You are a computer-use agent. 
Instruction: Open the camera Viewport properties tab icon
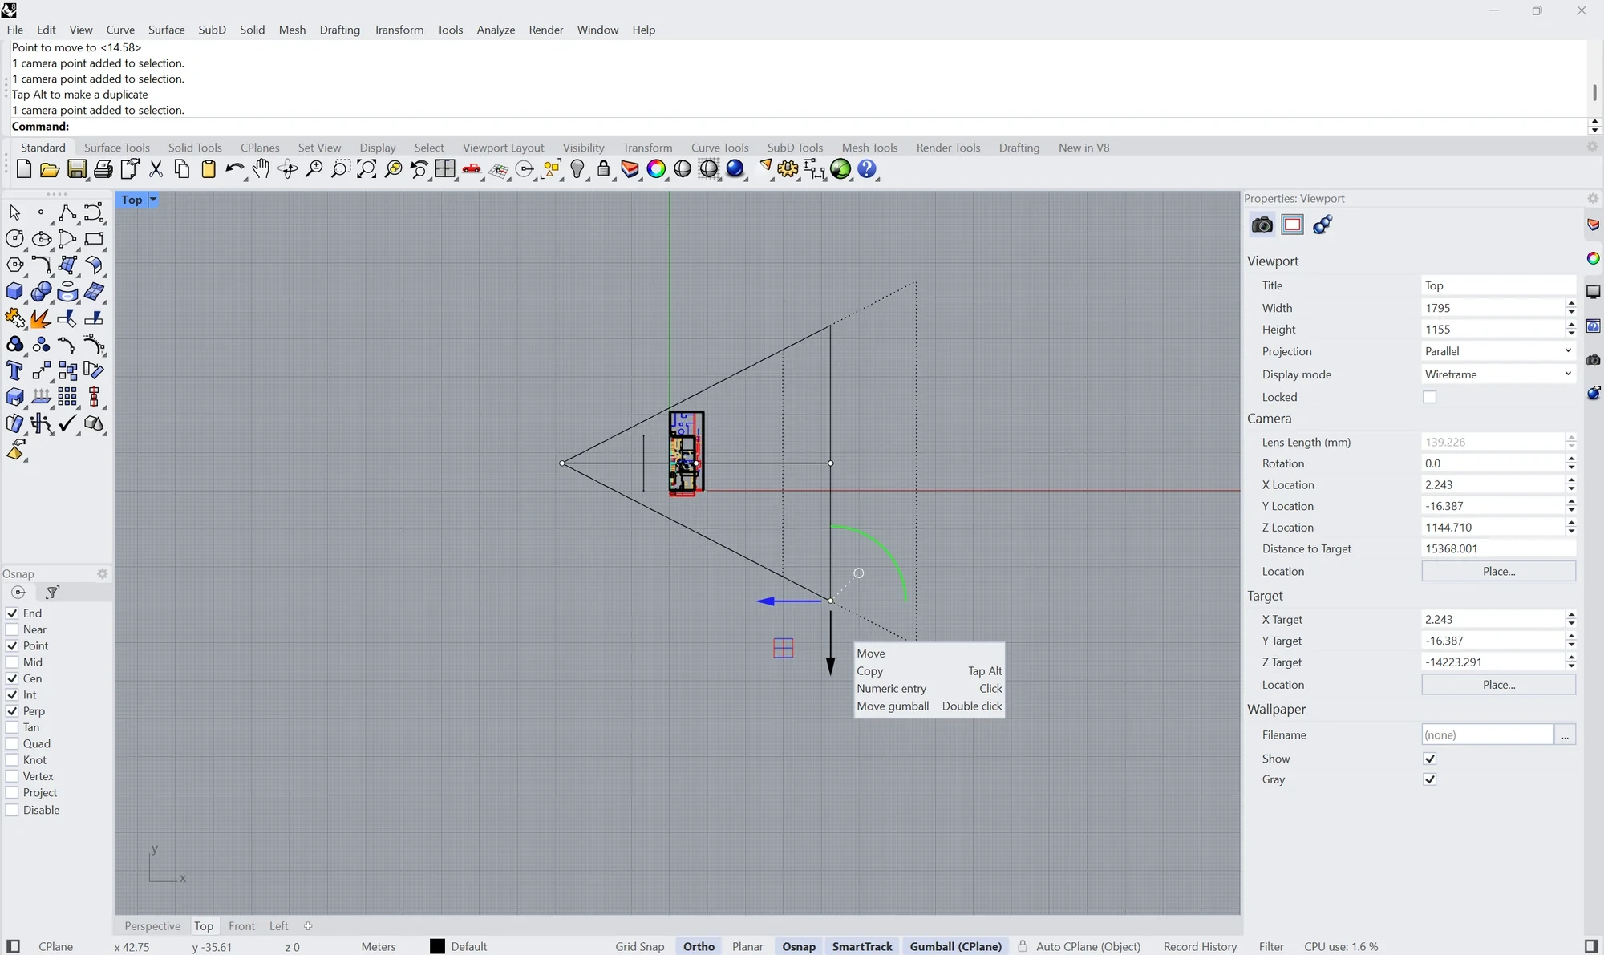pyautogui.click(x=1262, y=225)
